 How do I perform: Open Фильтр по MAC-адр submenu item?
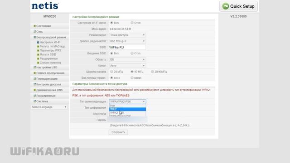[x=53, y=46]
